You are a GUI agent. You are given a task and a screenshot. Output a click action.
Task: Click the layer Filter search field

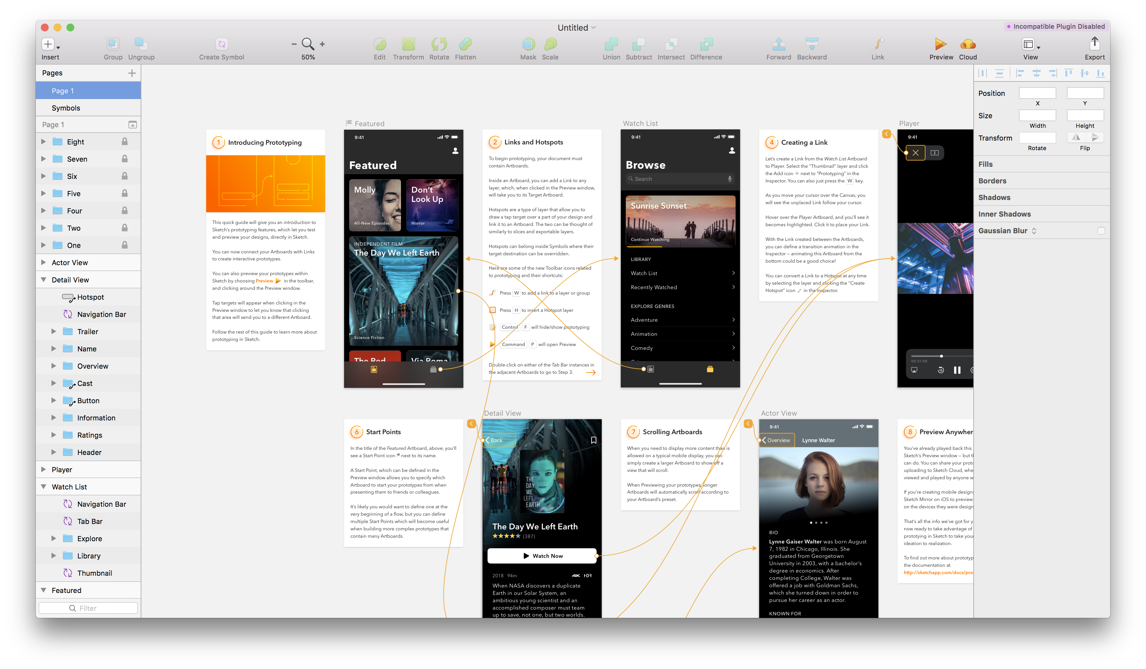[x=88, y=608]
